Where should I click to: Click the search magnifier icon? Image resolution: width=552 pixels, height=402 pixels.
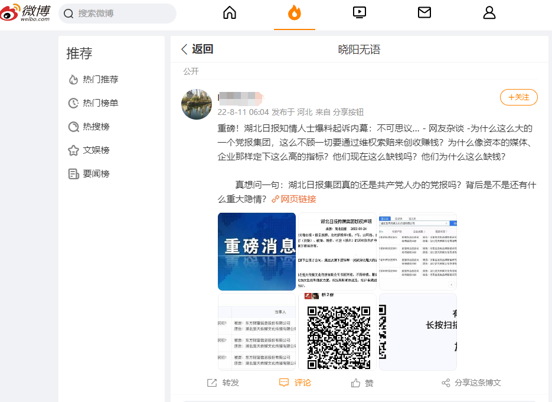pyautogui.click(x=68, y=14)
